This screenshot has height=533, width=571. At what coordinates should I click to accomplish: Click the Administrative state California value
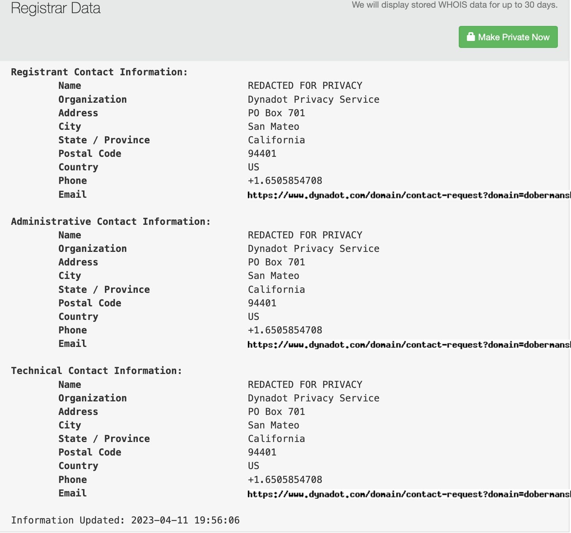276,290
